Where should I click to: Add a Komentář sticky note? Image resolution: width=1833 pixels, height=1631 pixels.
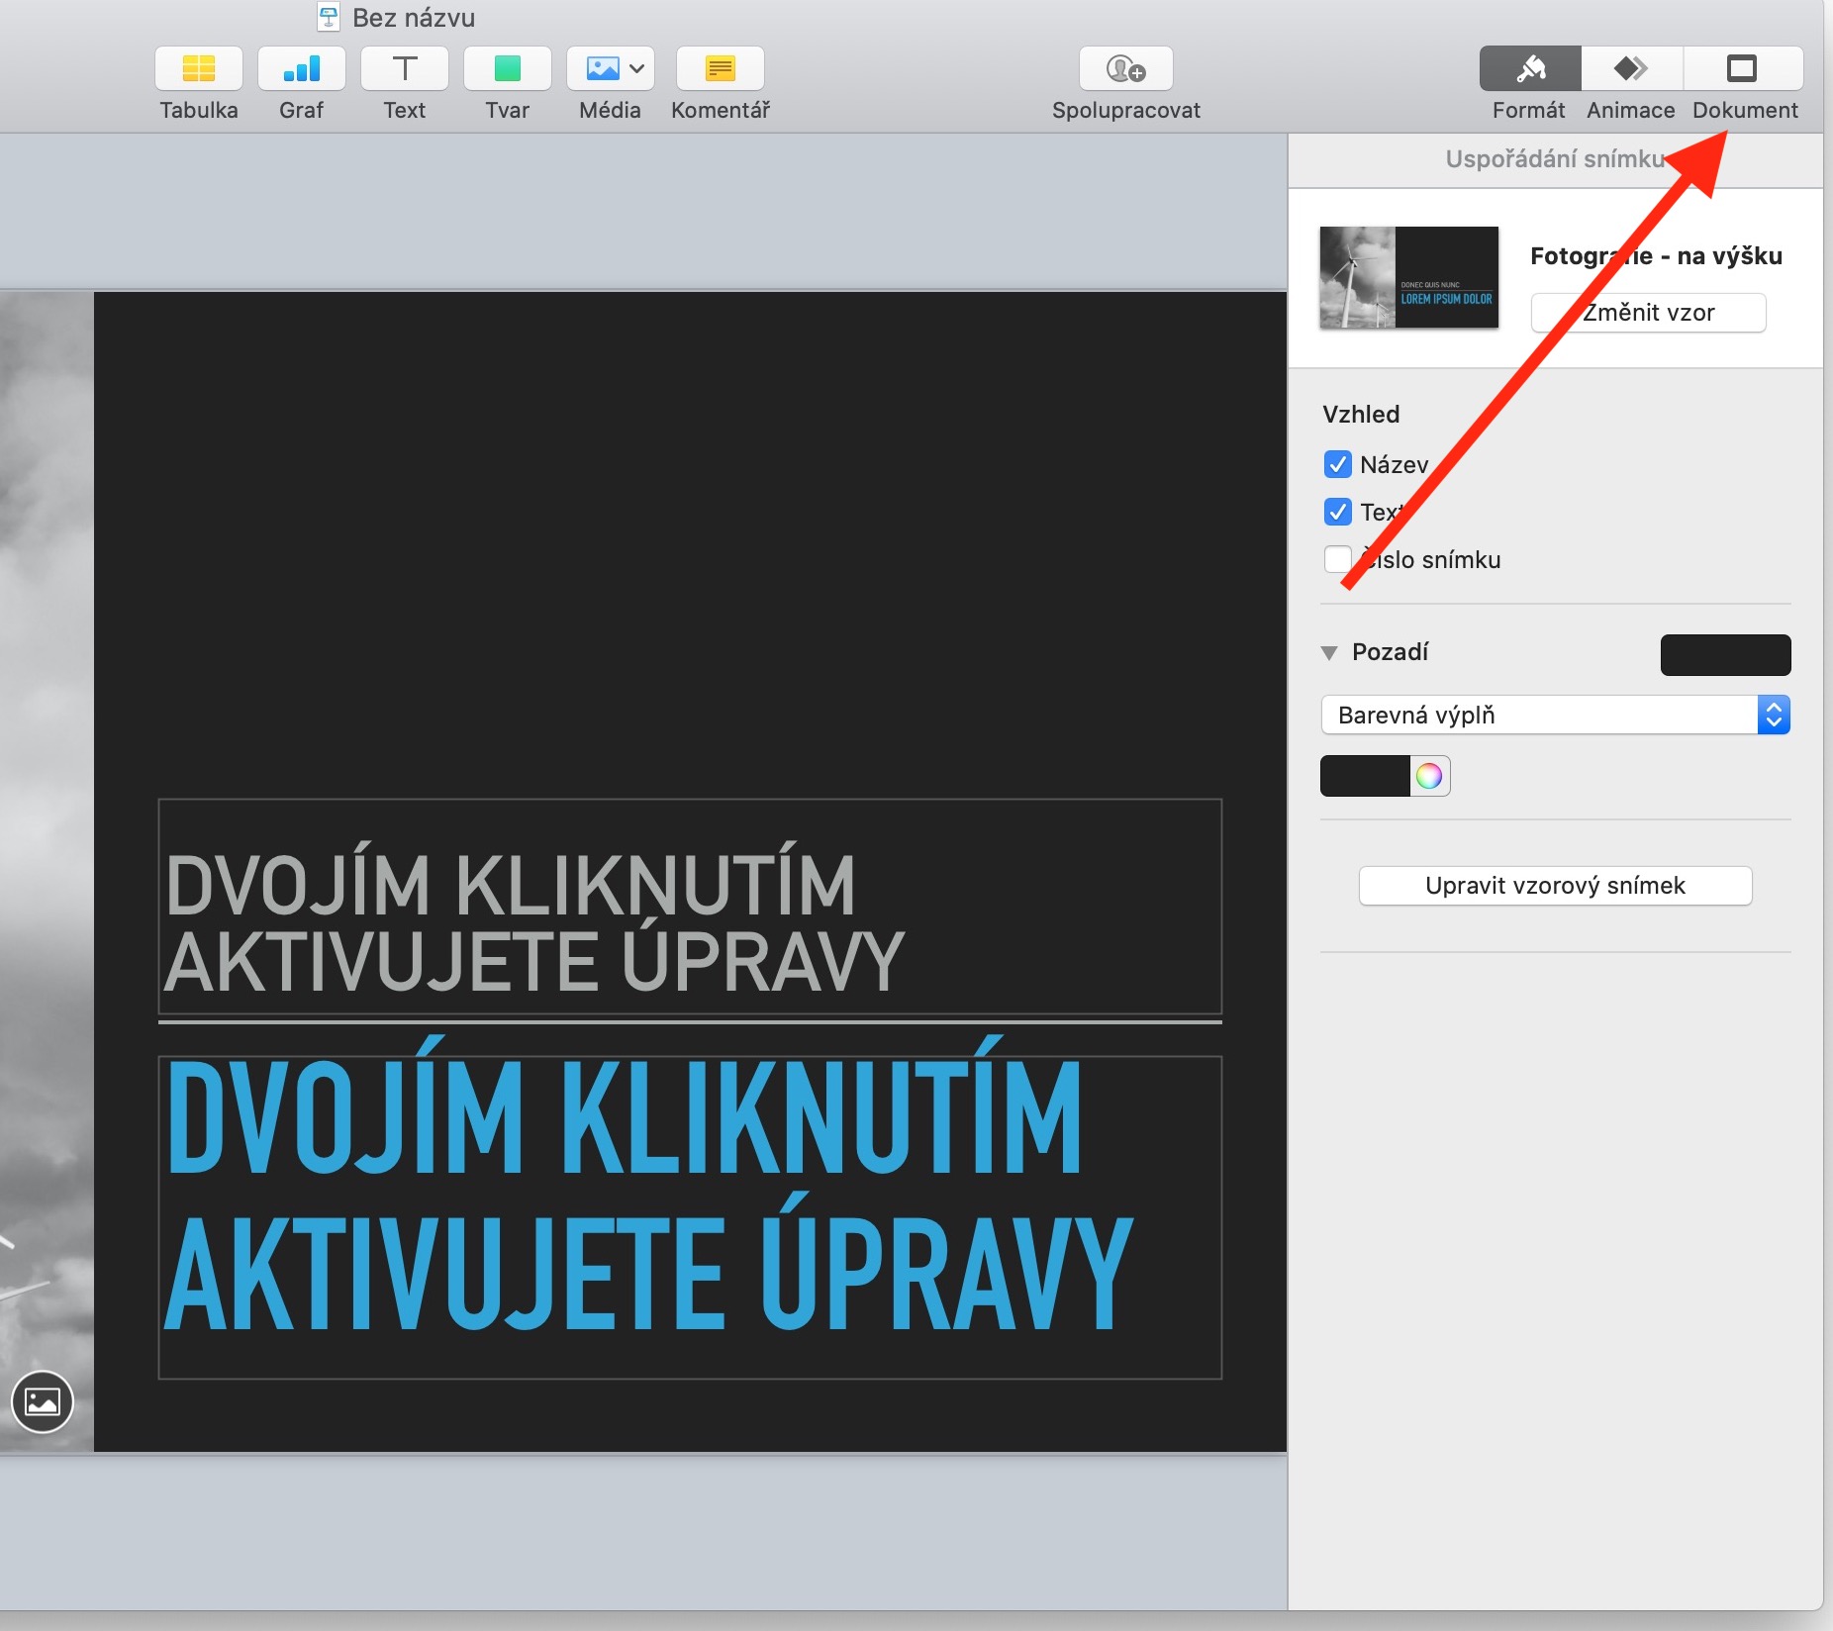pos(720,68)
